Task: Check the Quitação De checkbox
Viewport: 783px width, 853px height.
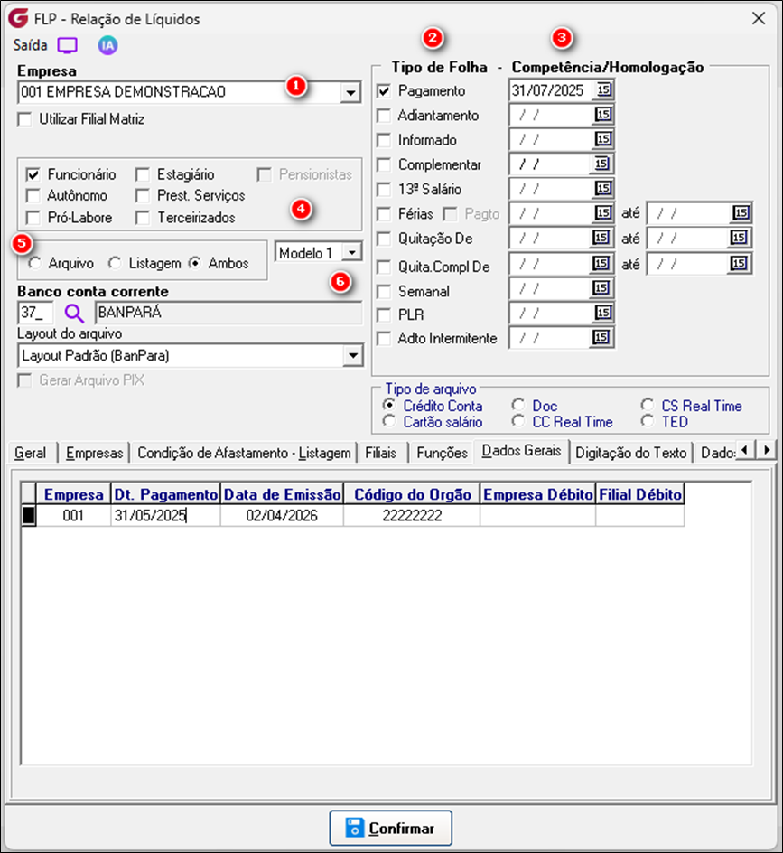Action: pos(384,239)
